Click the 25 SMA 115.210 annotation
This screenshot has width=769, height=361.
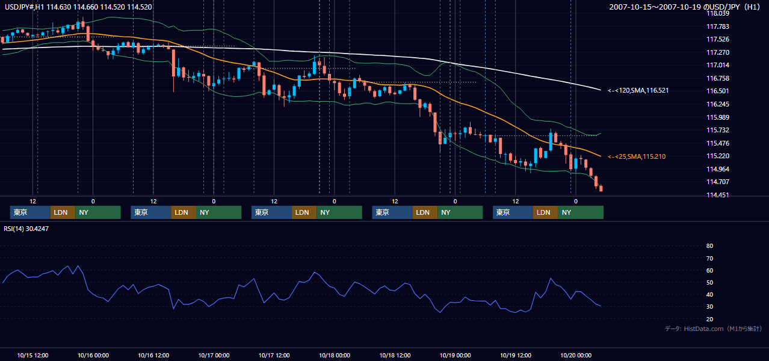[x=637, y=156]
